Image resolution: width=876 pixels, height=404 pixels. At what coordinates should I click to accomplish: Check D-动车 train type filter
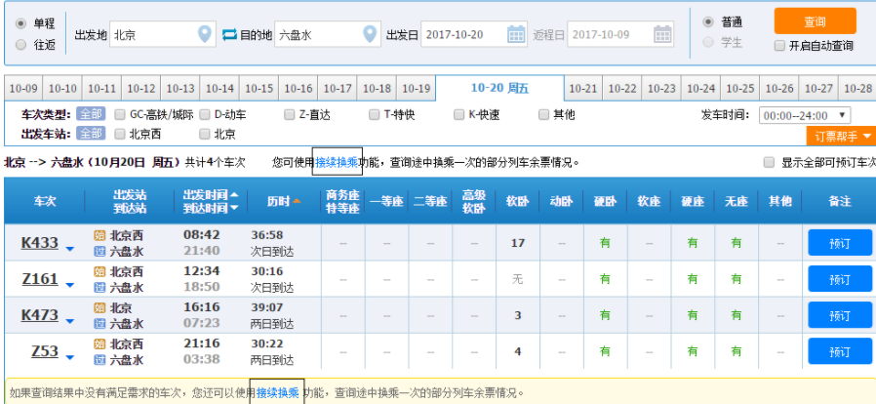point(205,114)
